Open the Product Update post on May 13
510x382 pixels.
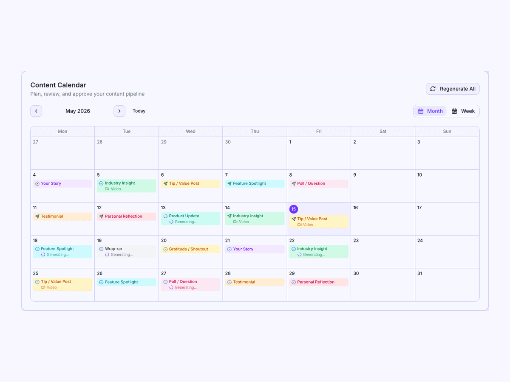pos(191,219)
